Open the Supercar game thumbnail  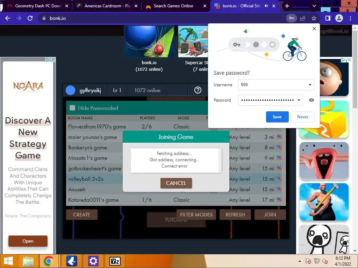pos(193,42)
